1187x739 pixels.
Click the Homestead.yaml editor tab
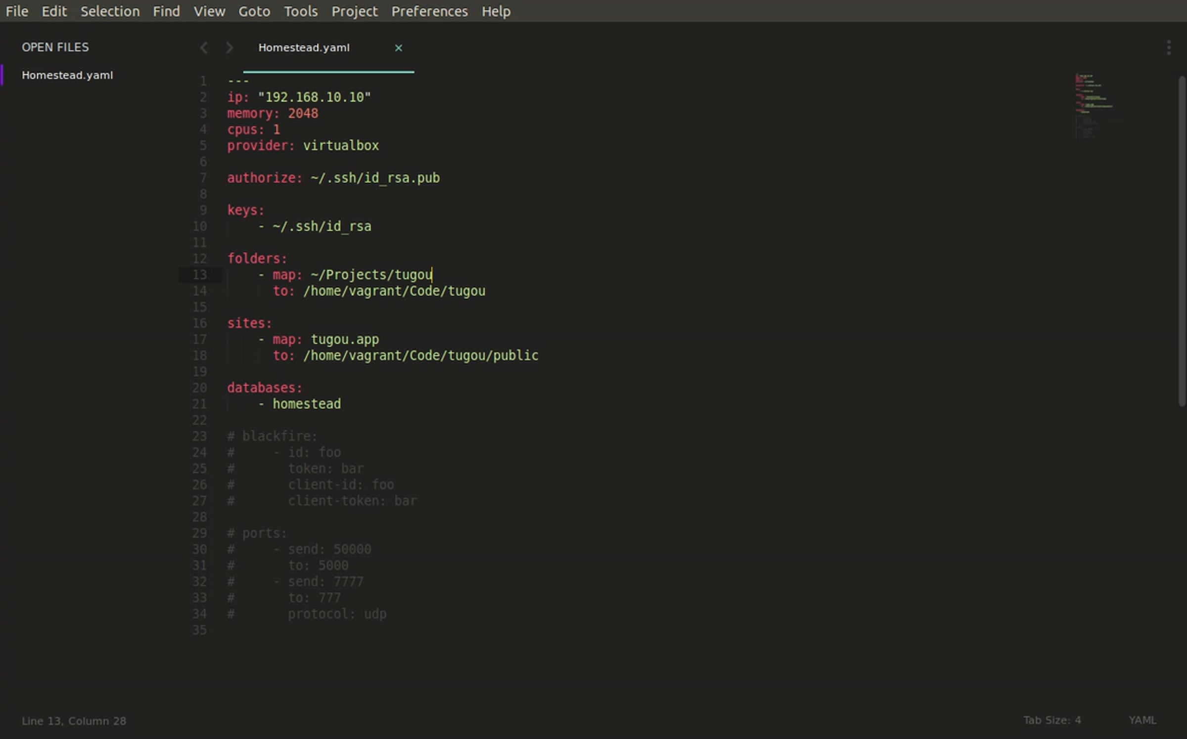pos(304,48)
